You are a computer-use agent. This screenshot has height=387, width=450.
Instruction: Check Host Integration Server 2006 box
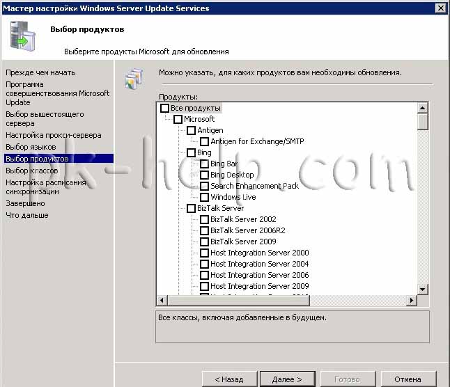pyautogui.click(x=204, y=275)
